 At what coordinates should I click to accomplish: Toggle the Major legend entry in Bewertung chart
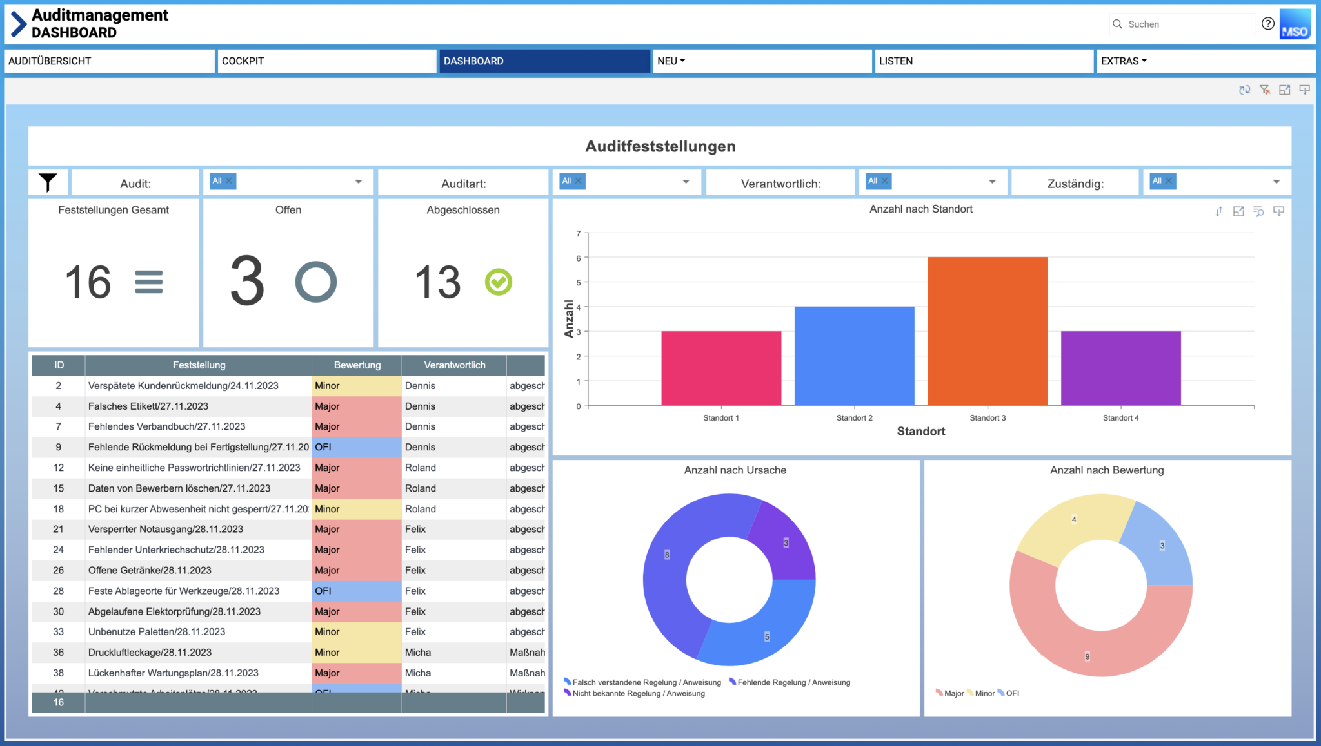(953, 693)
